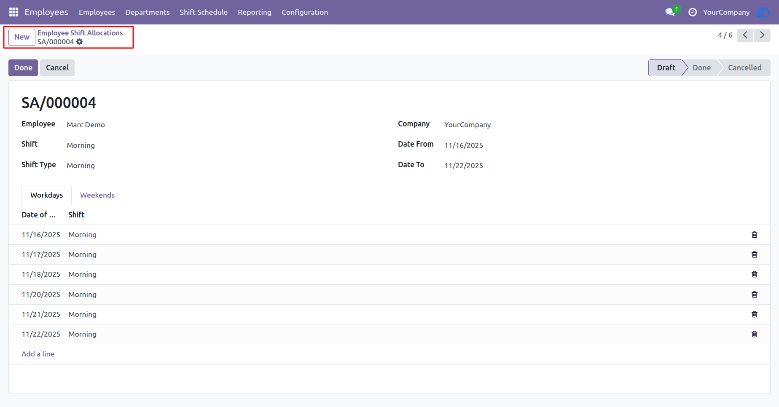Delete the 11/20/2025 Morning line
779x407 pixels.
pyautogui.click(x=755, y=295)
